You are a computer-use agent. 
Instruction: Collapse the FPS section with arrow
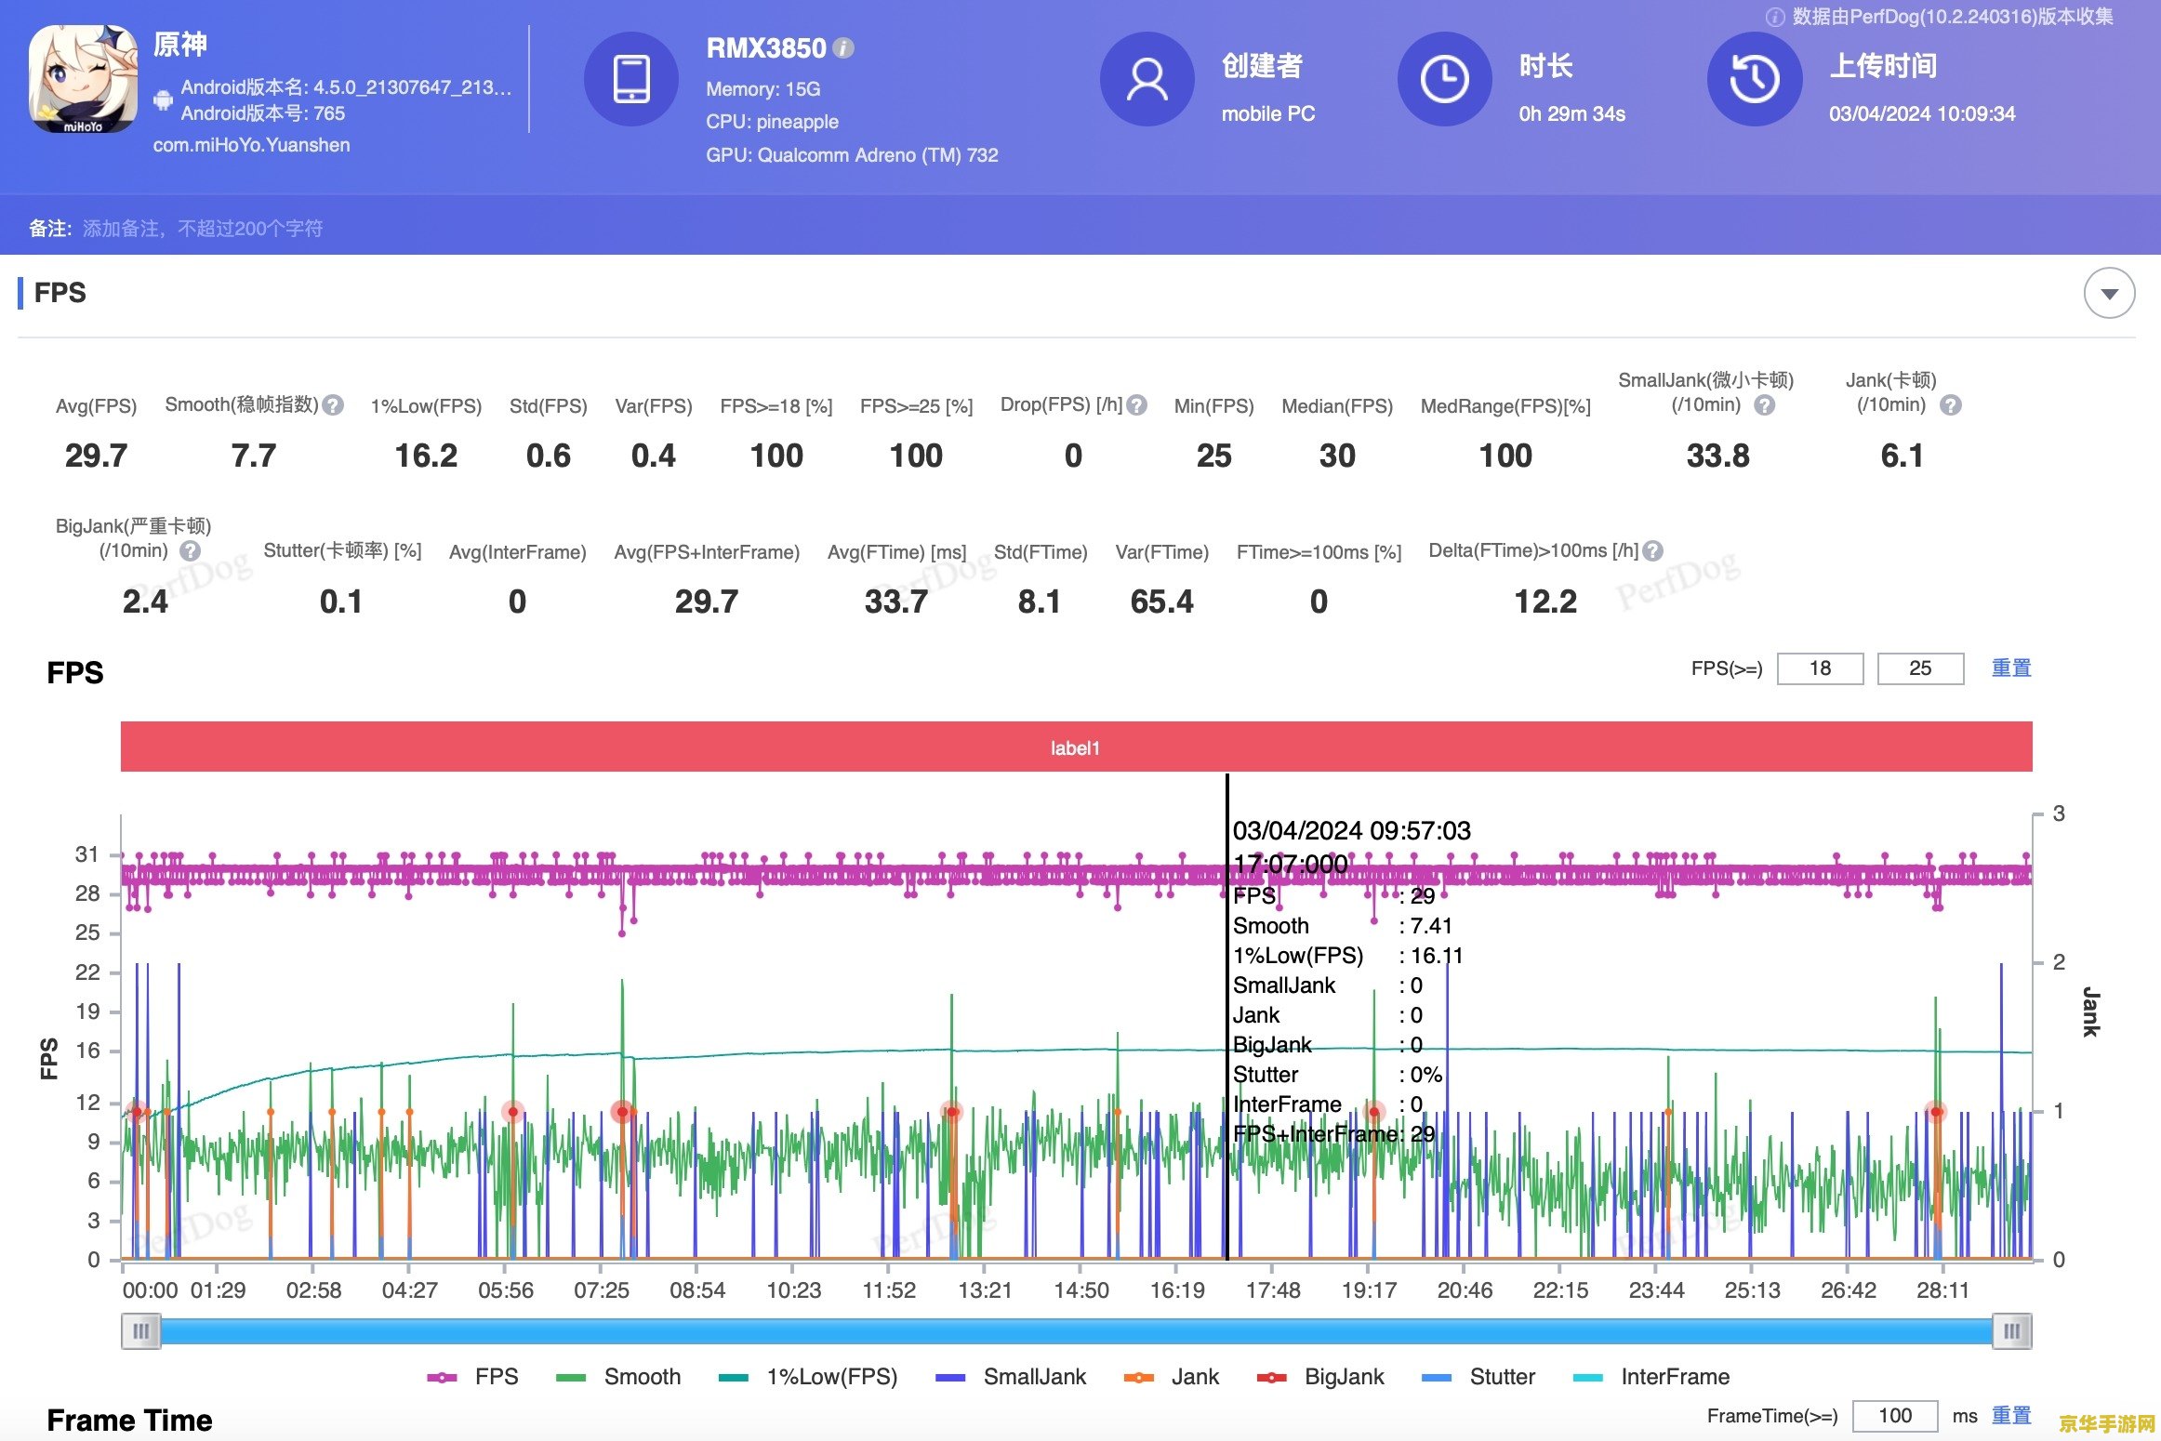click(2109, 294)
